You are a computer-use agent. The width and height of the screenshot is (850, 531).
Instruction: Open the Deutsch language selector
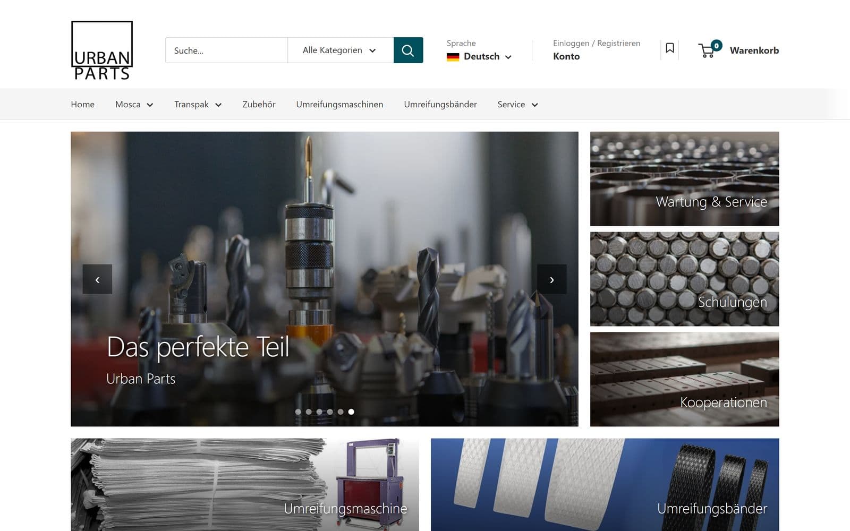479,57
